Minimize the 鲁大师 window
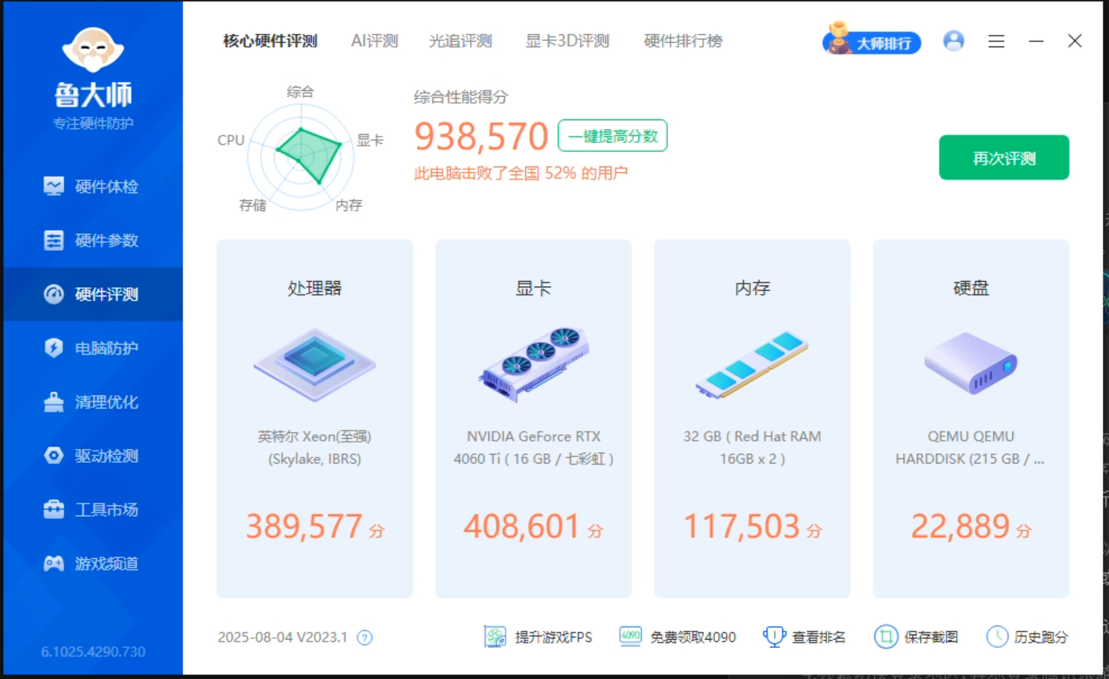 tap(1037, 41)
